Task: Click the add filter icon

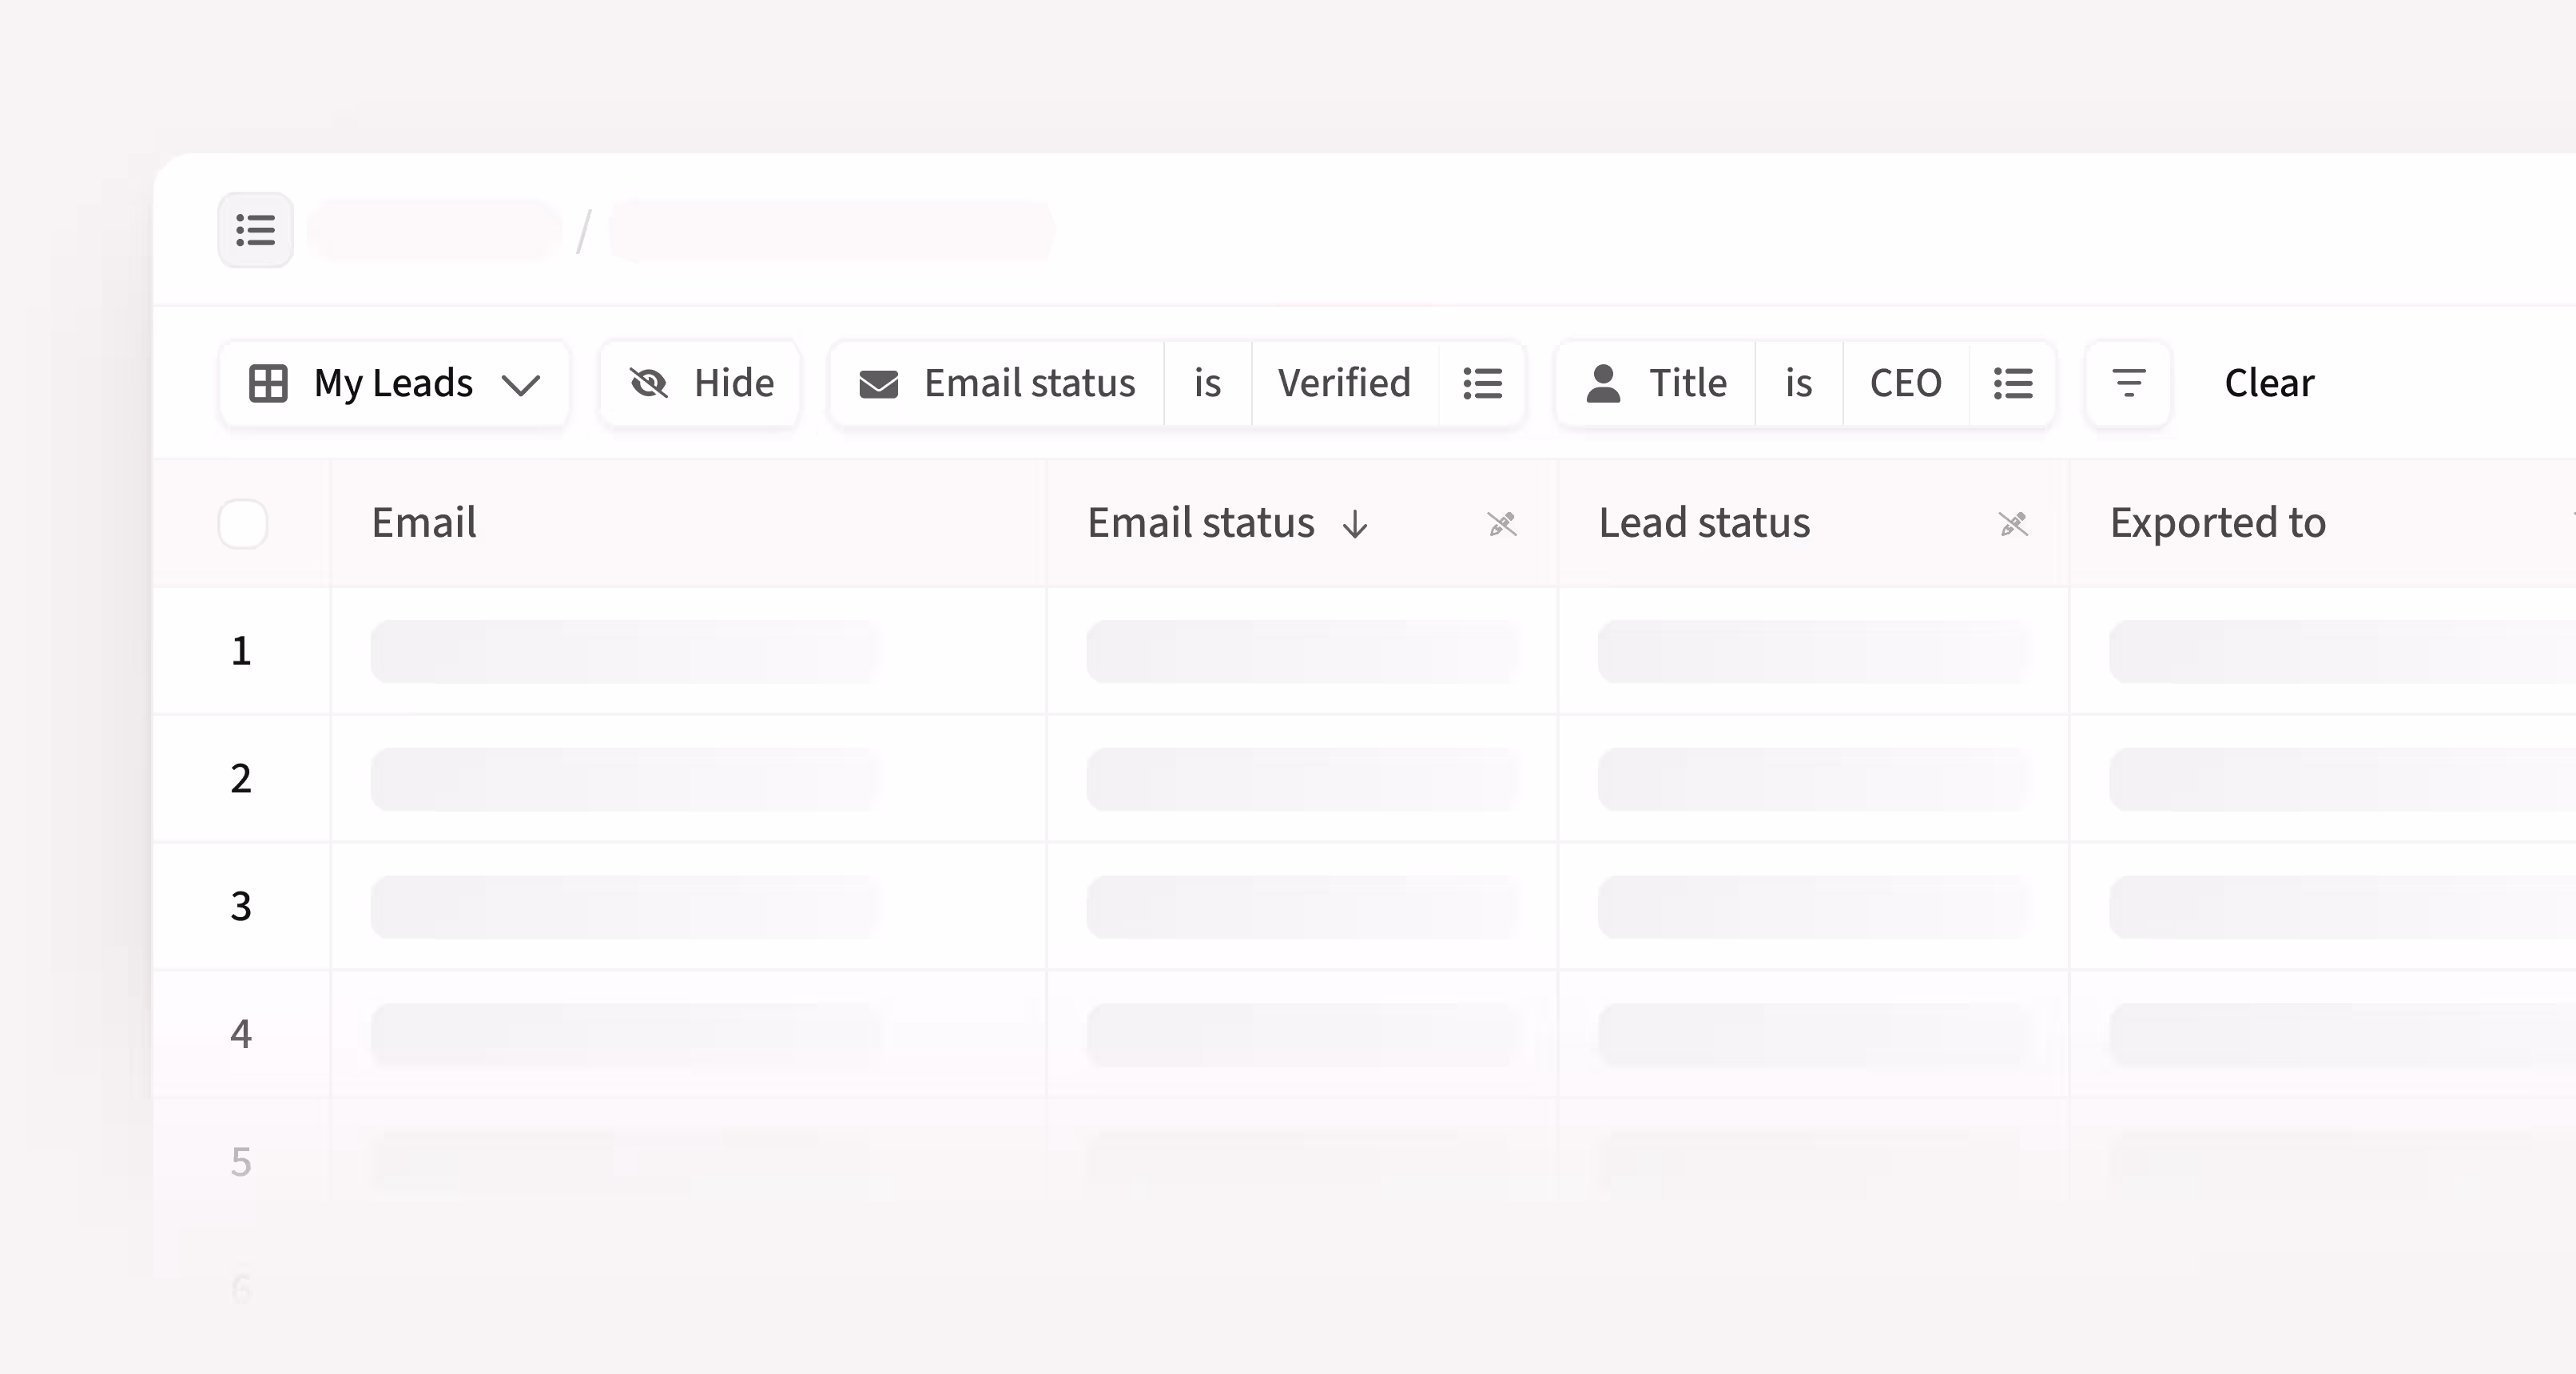Action: coord(2128,384)
